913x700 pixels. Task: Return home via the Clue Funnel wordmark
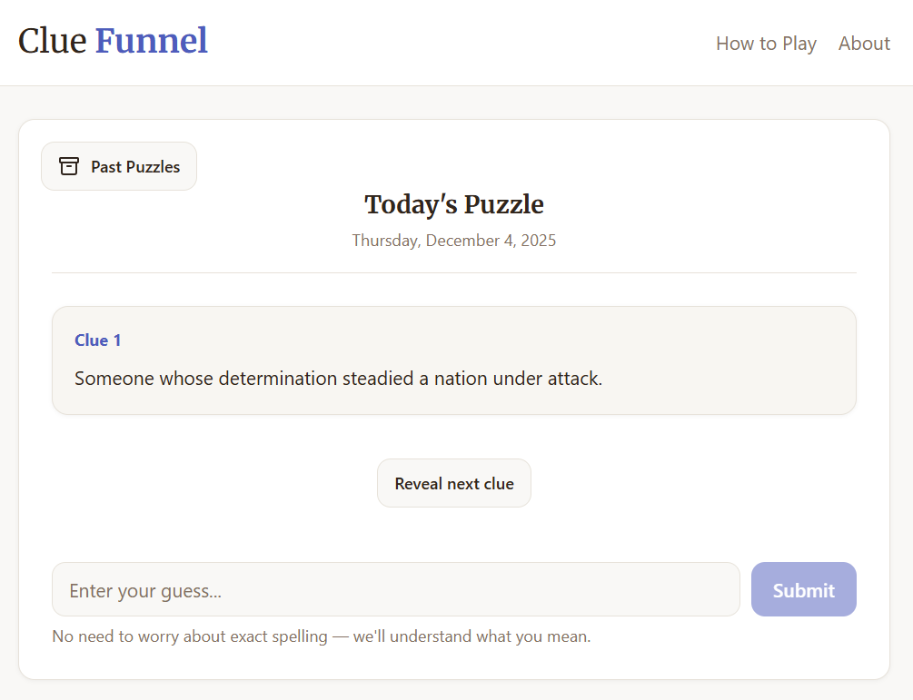113,40
